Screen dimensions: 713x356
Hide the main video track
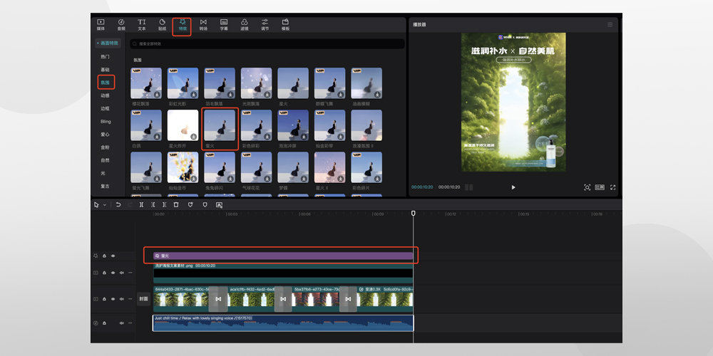(x=113, y=299)
